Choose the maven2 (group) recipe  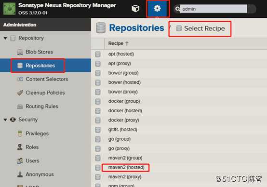click(125, 158)
